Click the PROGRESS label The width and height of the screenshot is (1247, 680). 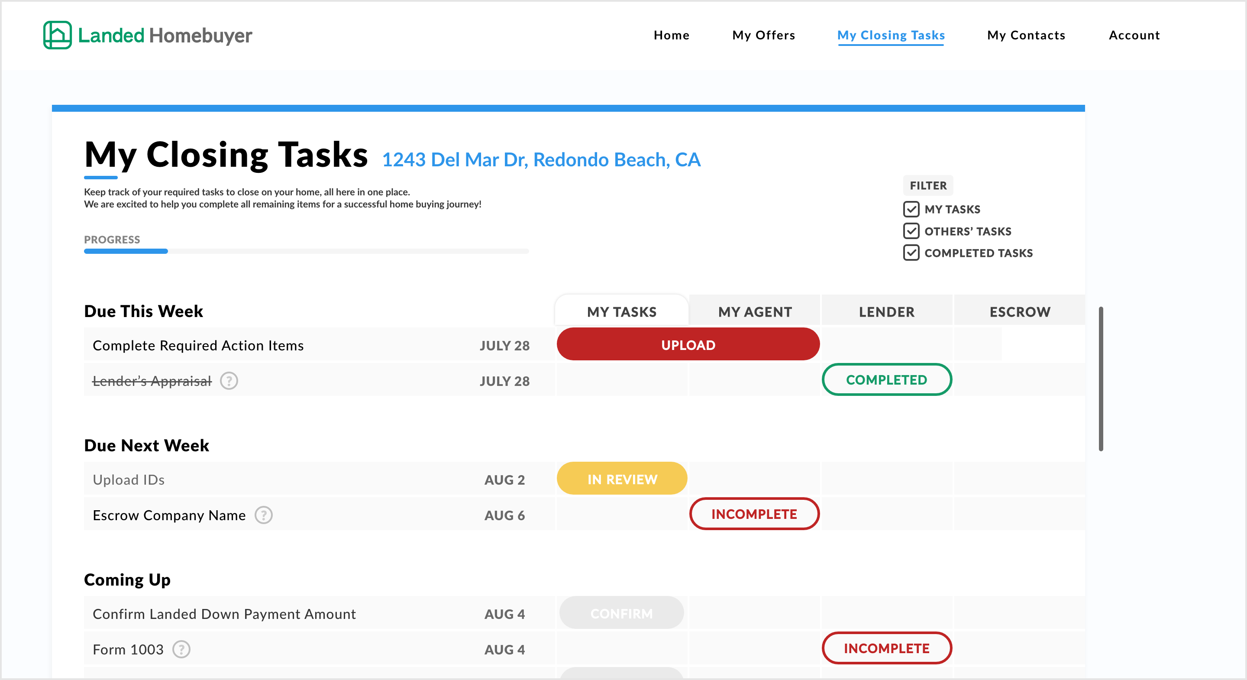click(112, 240)
